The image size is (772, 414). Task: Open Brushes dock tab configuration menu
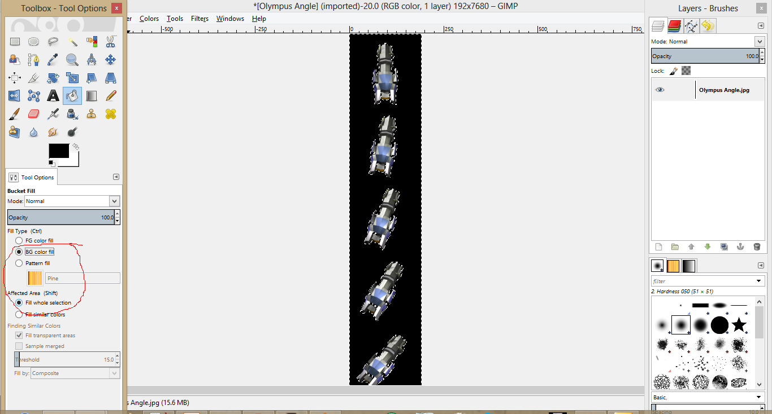coord(761,265)
